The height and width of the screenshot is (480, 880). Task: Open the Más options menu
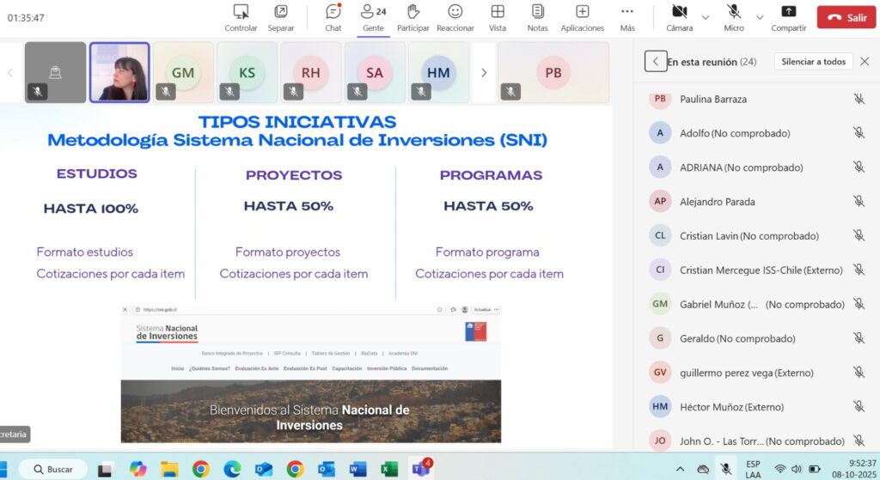click(627, 12)
